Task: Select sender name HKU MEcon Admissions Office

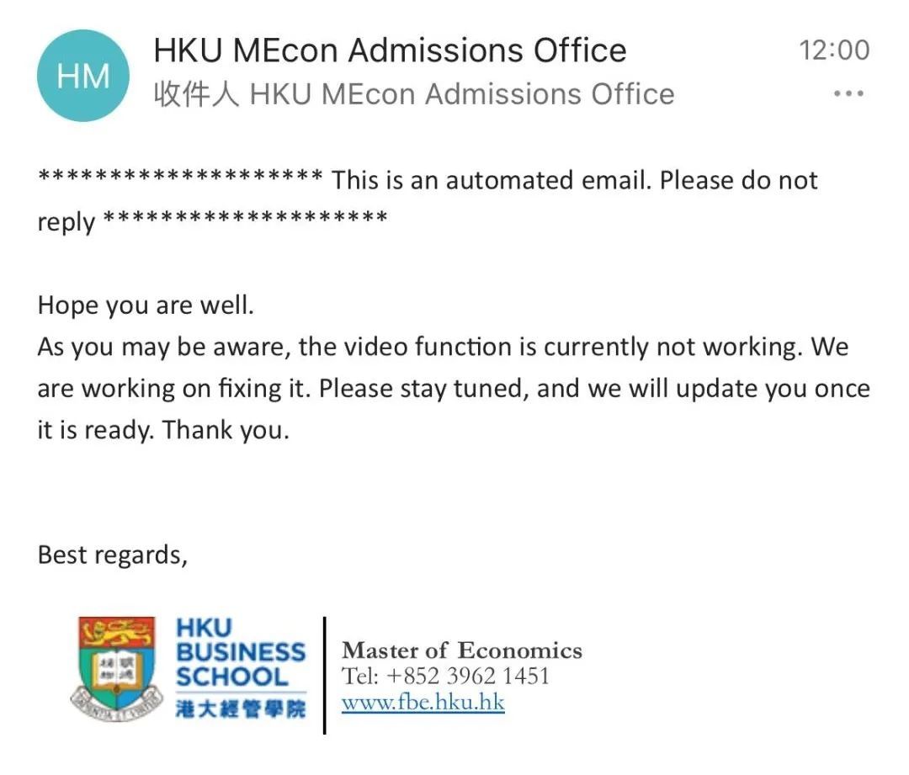Action: coord(391,50)
